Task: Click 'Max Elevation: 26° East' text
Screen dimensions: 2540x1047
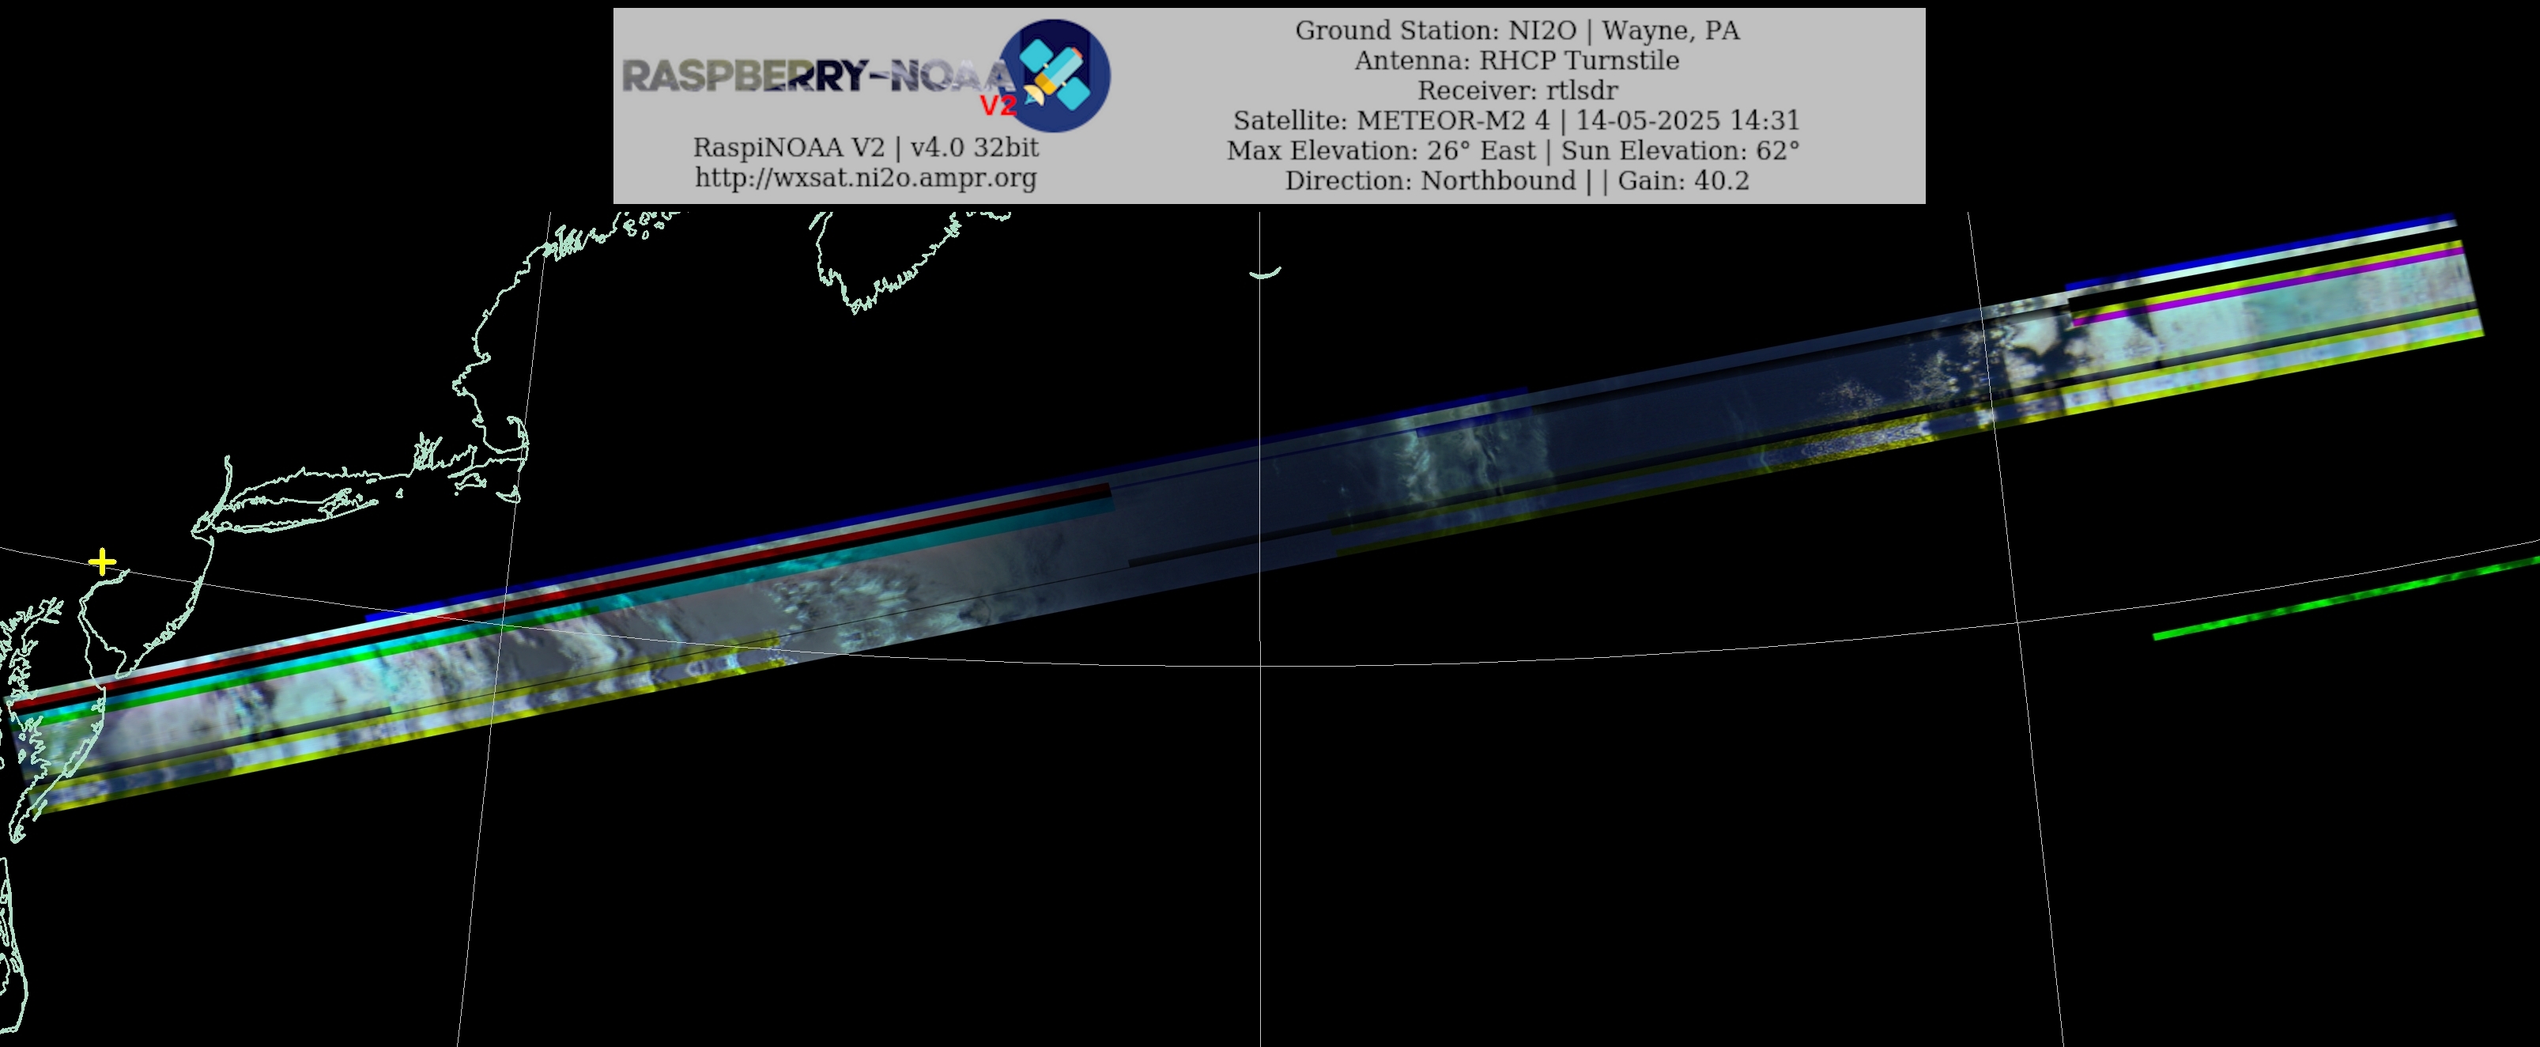Action: click(x=1380, y=151)
